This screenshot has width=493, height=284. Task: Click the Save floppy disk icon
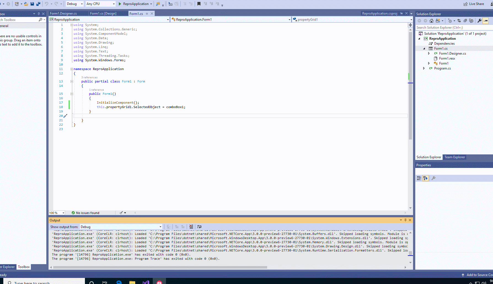pos(32,4)
